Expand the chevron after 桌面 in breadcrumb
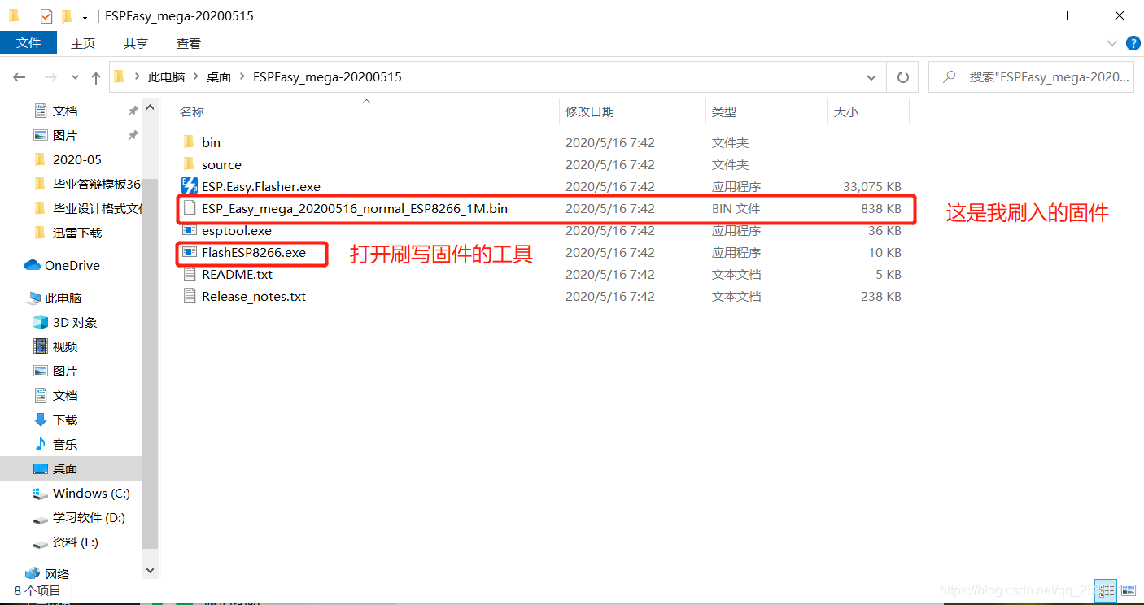Screen dimensions: 1144x605 (242, 77)
